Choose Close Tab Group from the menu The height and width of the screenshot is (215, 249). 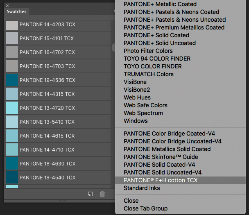[145, 208]
